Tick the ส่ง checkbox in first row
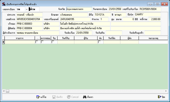 click(x=99, y=42)
